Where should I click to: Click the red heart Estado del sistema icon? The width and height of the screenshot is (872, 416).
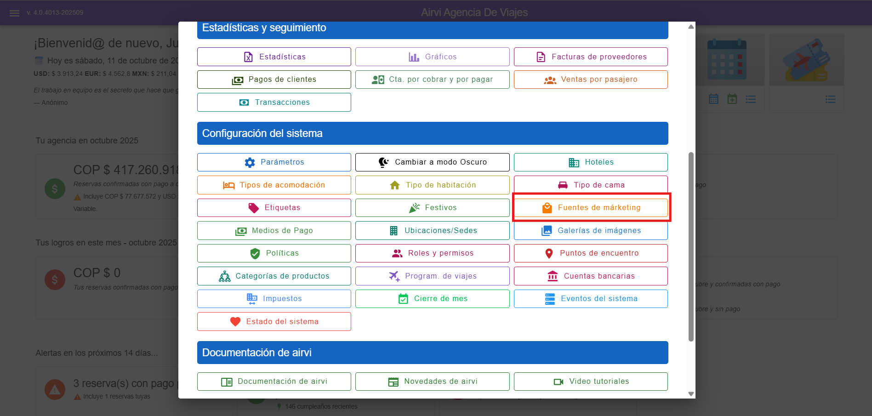point(235,322)
